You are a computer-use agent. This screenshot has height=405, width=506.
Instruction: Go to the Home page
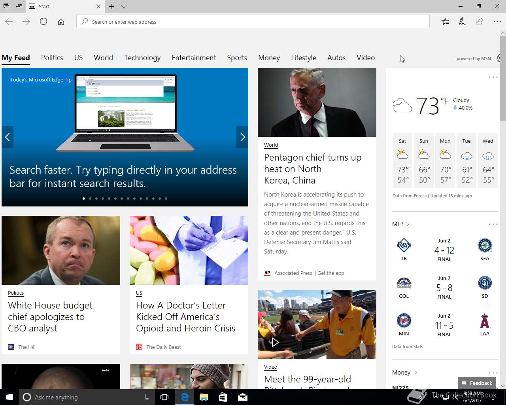tap(61, 22)
